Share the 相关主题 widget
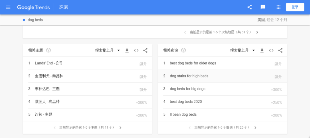The width and height of the screenshot is (310, 138). 145,50
